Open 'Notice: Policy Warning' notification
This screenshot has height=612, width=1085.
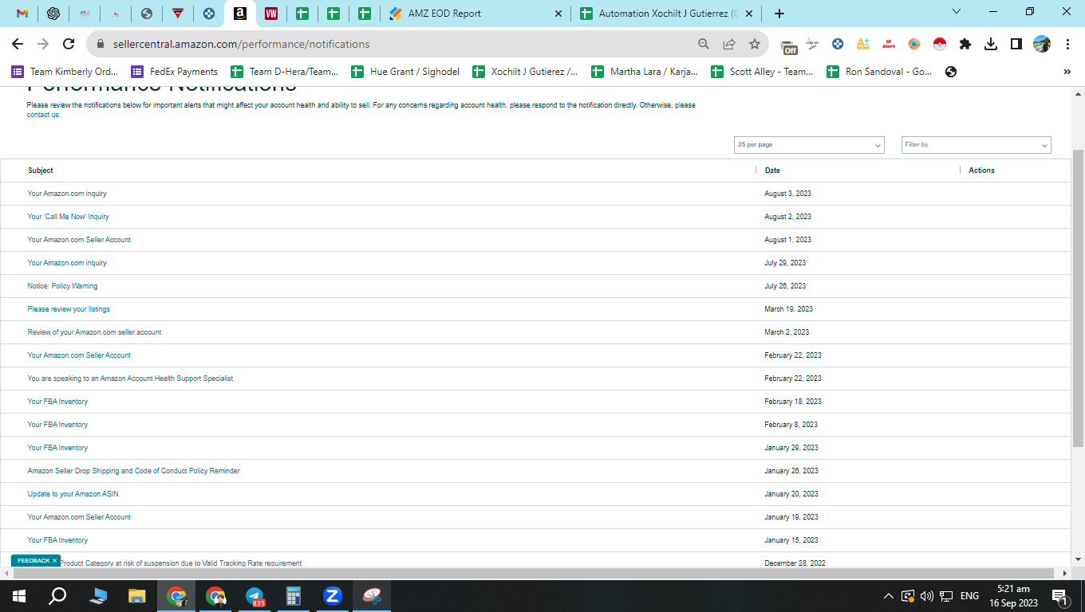tap(62, 286)
